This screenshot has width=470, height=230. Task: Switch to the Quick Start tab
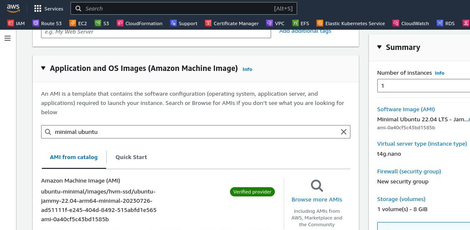(131, 157)
